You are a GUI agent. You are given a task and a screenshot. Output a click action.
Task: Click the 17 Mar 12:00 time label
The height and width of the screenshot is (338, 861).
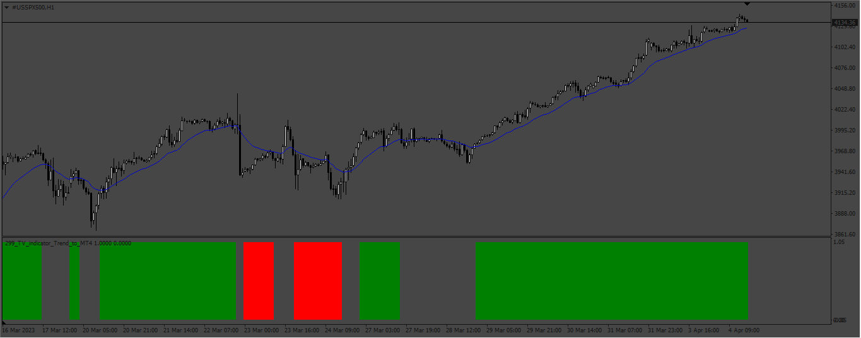[60, 330]
